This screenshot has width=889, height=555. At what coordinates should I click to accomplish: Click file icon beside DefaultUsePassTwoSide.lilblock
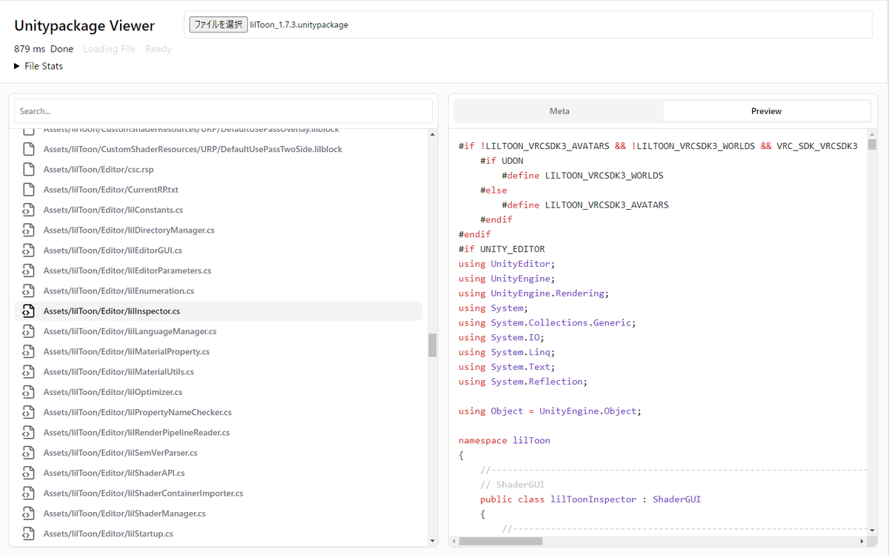pos(28,149)
